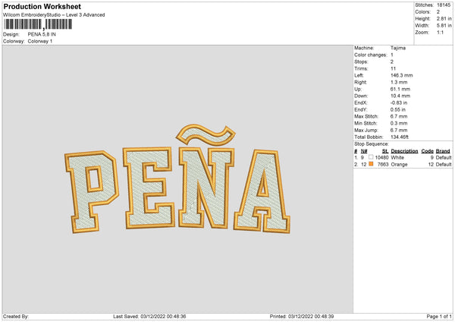455x322 pixels.
Task: Click the Stitches count 18145
Action: tap(443, 6)
